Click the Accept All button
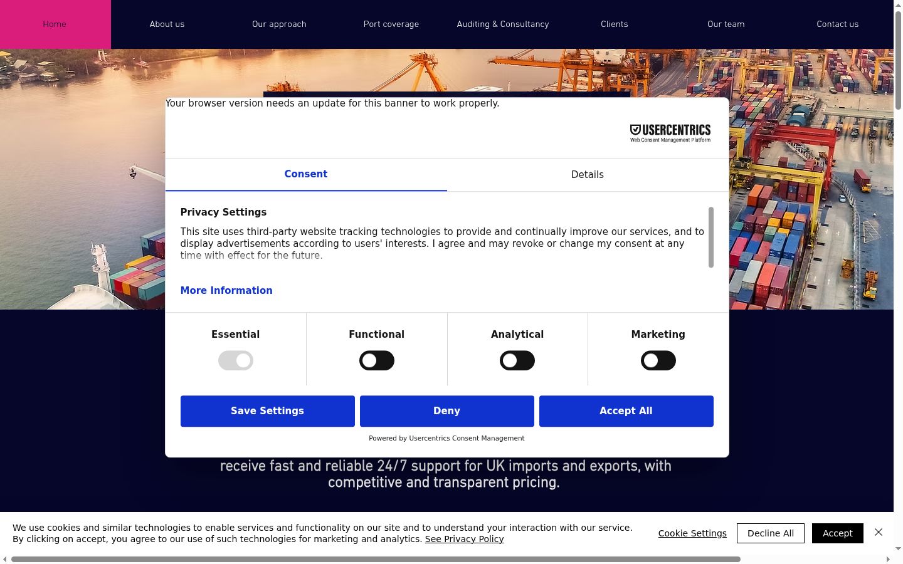This screenshot has width=903, height=564. tap(626, 411)
